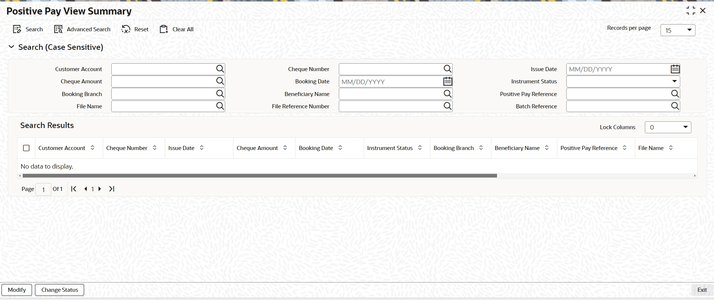Screen dimensions: 714x300
Task: Click the page number input box
Action: [43, 189]
